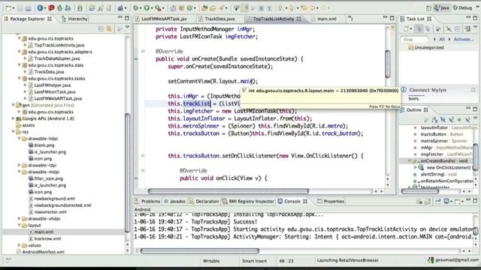Click the red toolbar icon beside the blue globe
Image resolution: width=481 pixels, height=270 pixels.
[x=51, y=8]
